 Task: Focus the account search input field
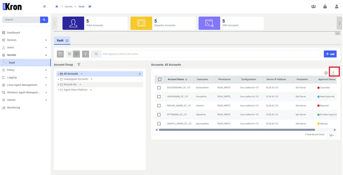point(211,54)
